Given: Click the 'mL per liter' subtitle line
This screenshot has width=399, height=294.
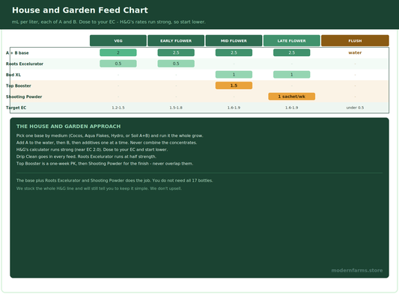Looking at the screenshot, I should tap(109, 22).
